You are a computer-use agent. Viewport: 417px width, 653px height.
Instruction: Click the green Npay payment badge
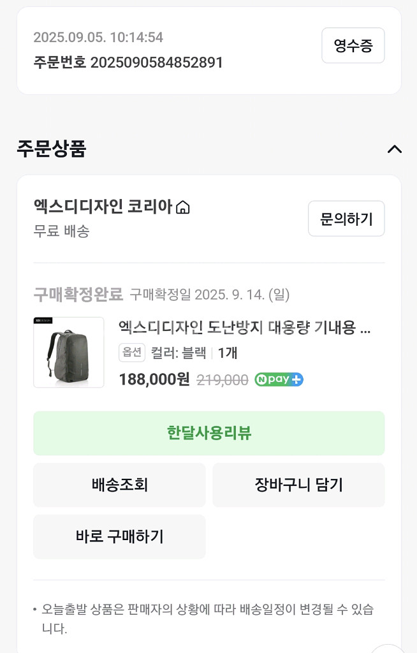279,379
